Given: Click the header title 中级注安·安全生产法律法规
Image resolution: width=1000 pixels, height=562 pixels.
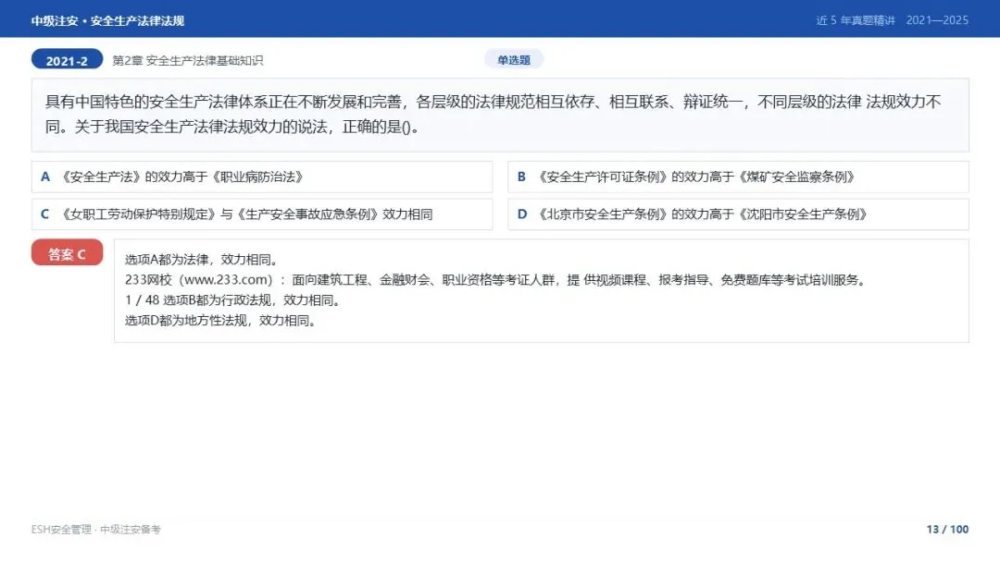Looking at the screenshot, I should click(107, 21).
